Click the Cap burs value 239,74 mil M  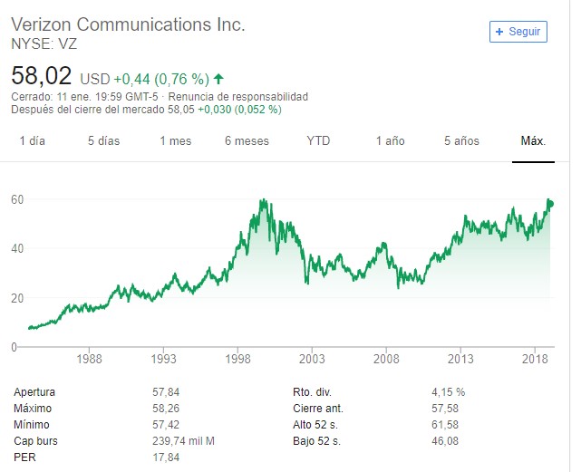click(x=184, y=441)
